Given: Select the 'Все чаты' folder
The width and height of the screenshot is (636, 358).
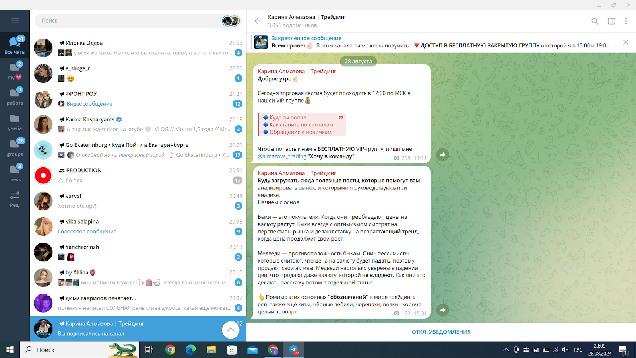Looking at the screenshot, I should [15, 45].
